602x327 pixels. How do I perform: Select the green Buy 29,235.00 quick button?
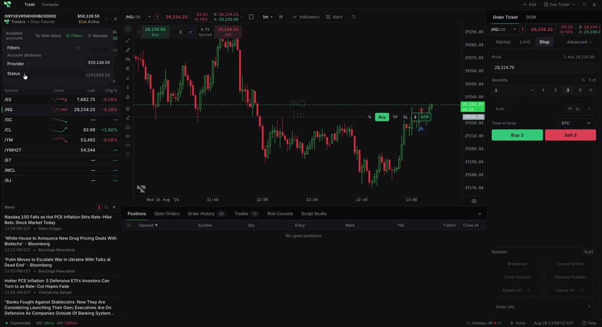(155, 32)
